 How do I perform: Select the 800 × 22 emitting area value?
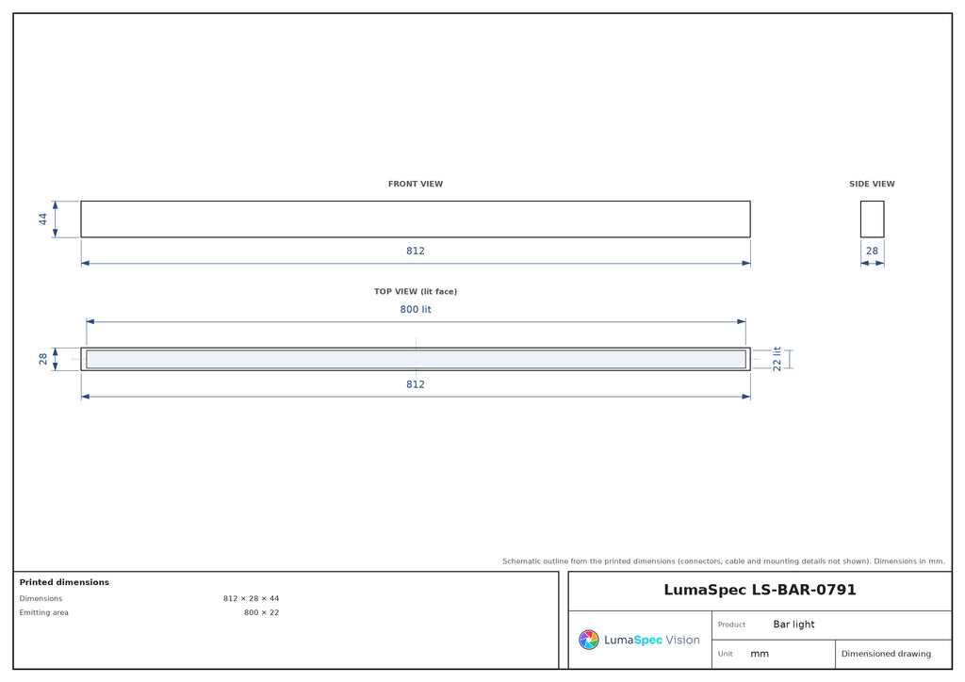(x=262, y=612)
